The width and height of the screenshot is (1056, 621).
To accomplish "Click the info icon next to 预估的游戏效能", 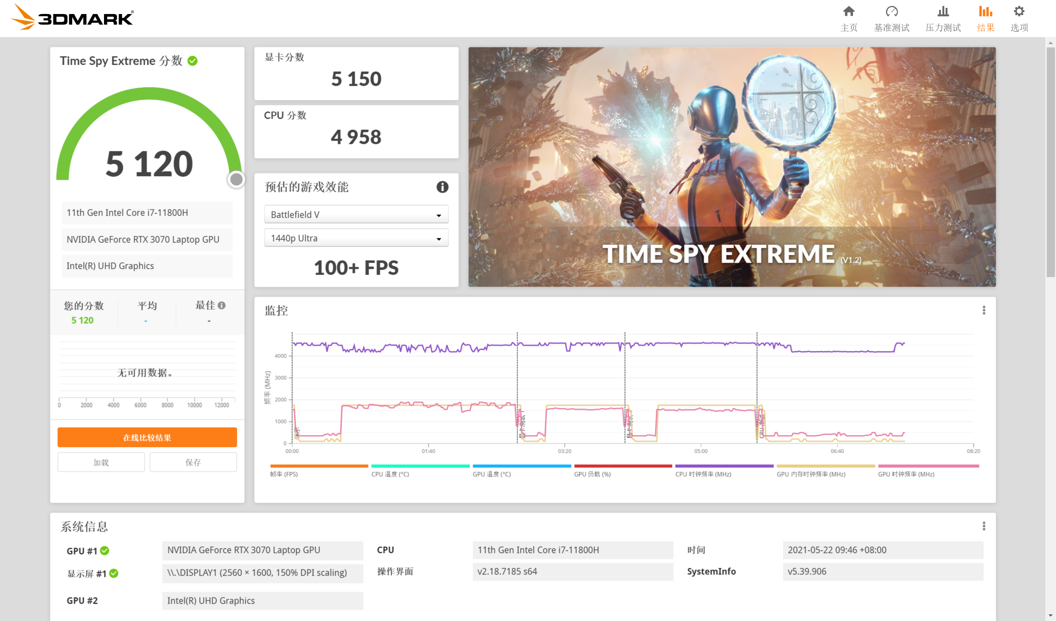I will 442,187.
